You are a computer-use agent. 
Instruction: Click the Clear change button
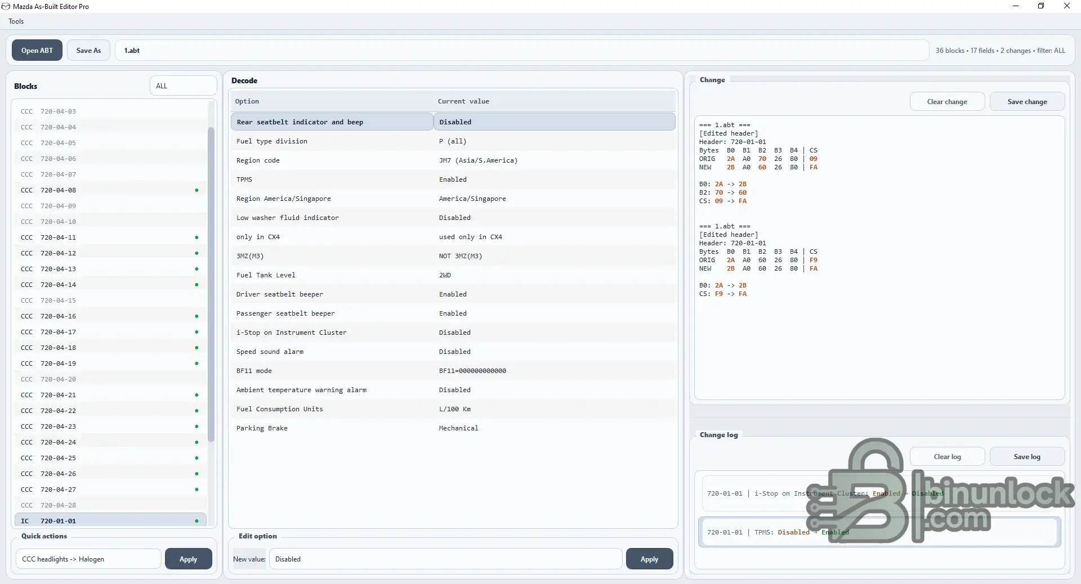point(947,102)
